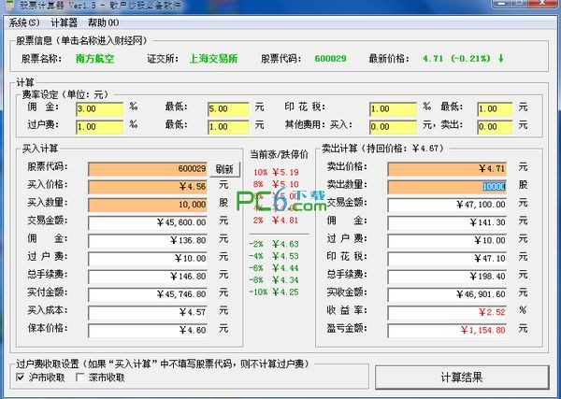Click the 8% price ¥5.10
Screen dimensions: 561x399
tap(285, 184)
